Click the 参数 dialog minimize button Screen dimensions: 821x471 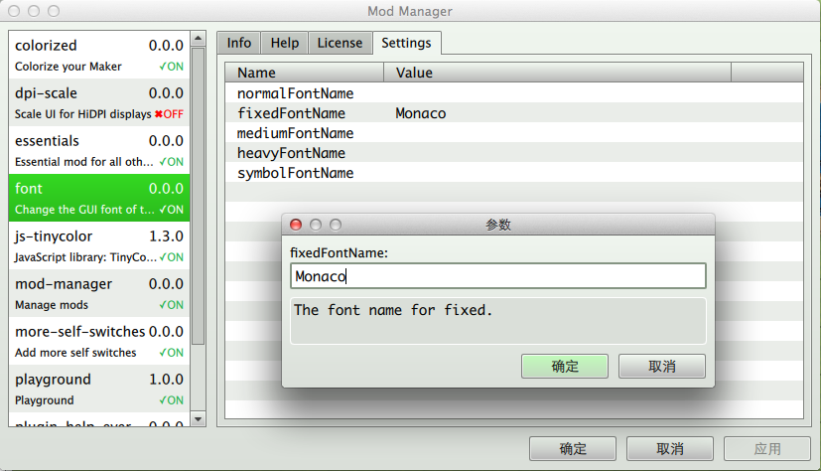tap(316, 225)
